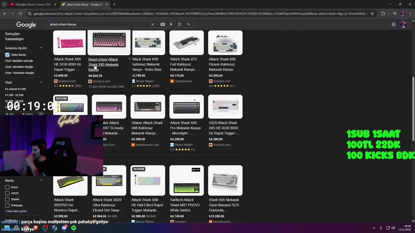This screenshot has width=415, height=233.
Task: Open Brave browser from the taskbar
Action: click(36, 228)
